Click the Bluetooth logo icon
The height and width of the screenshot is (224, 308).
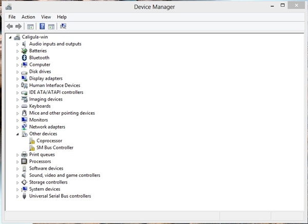pyautogui.click(x=24, y=58)
